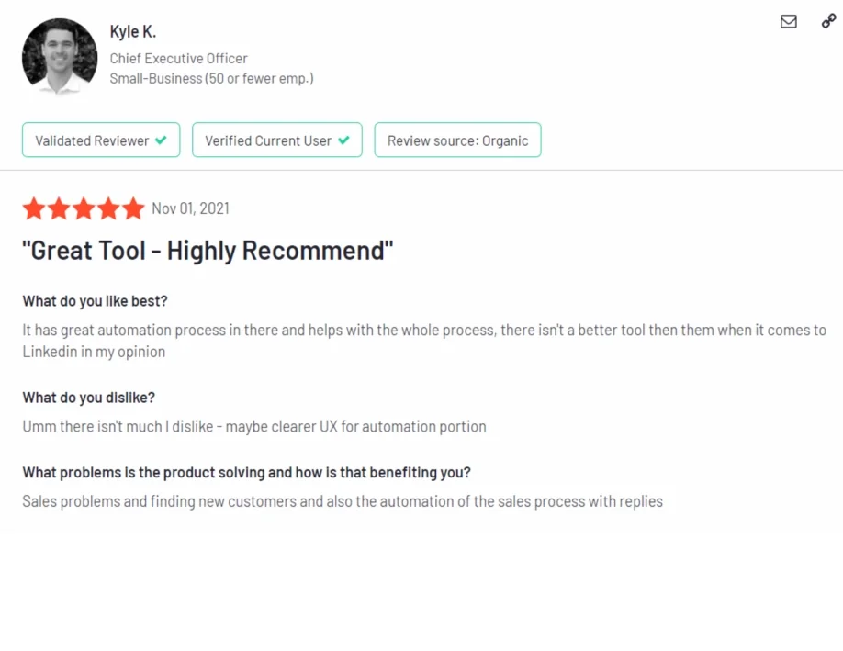Screen dimensions: 843x651
Task: Click the fourth rating star
Action: [108, 208]
